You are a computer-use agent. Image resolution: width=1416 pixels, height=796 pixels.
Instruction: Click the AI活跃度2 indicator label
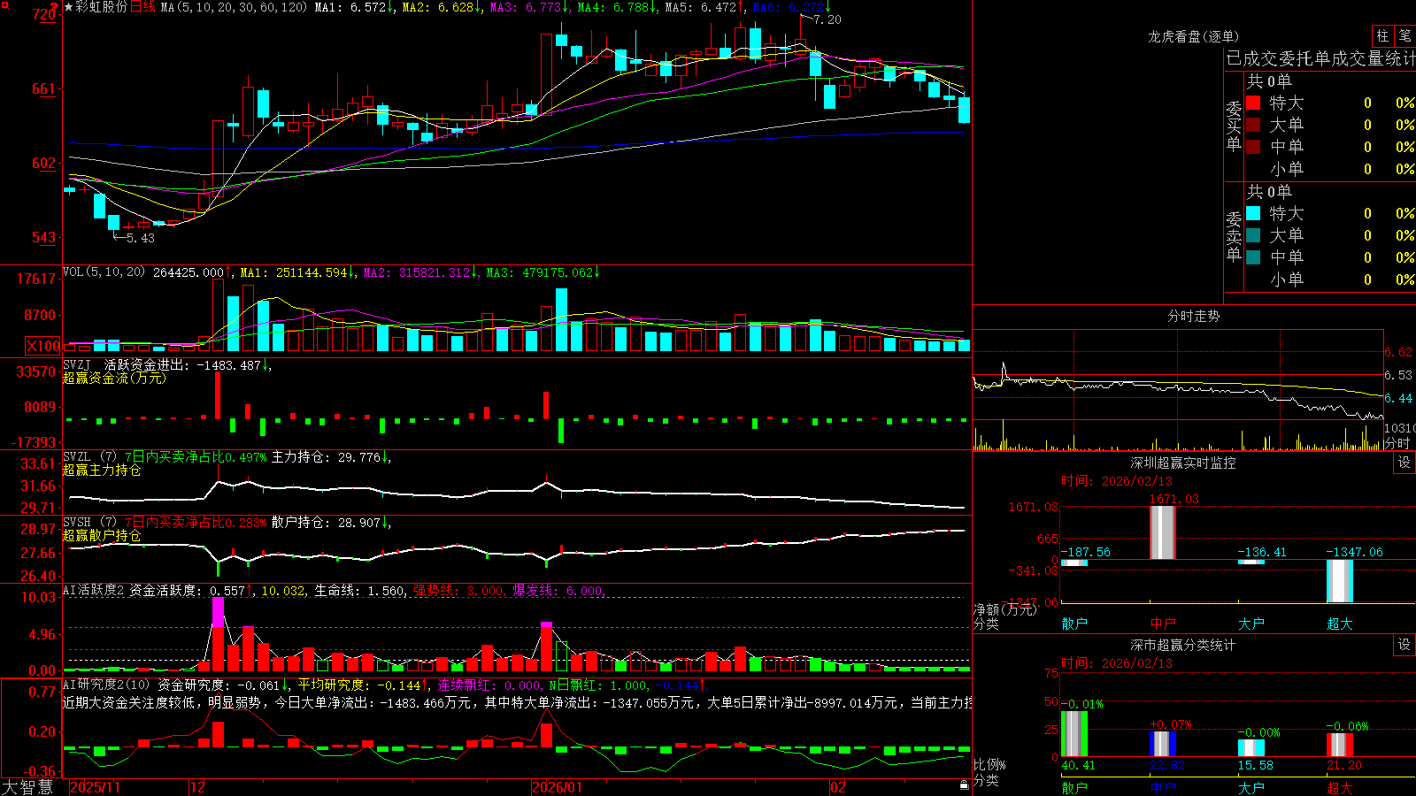tap(94, 590)
